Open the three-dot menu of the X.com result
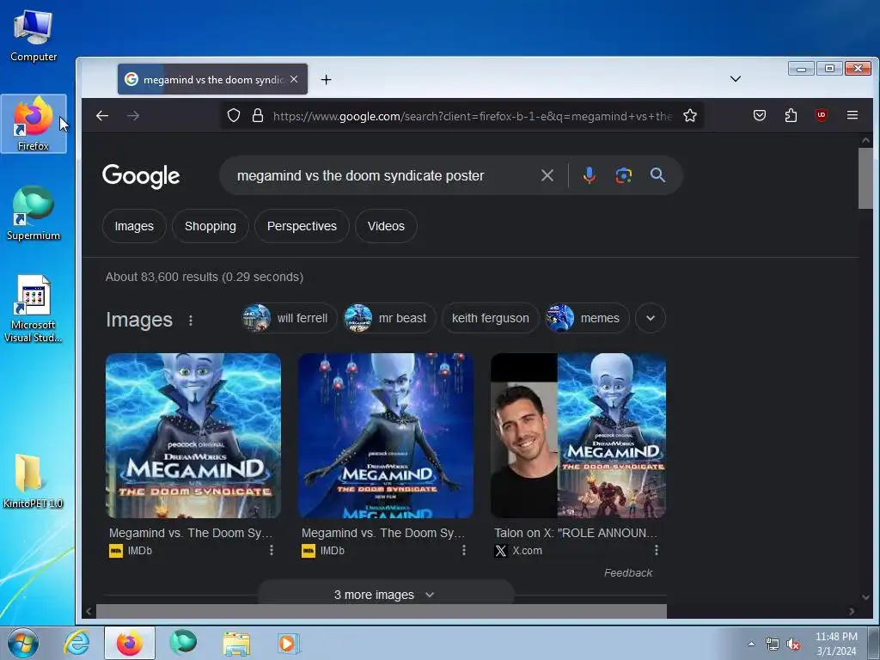The image size is (880, 660). (x=656, y=550)
